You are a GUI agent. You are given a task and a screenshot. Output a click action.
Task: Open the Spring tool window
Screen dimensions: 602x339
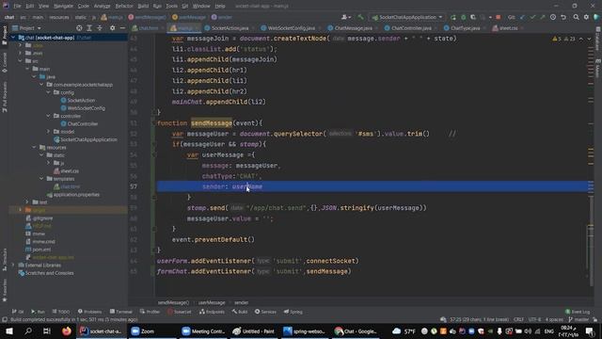tap(293, 312)
